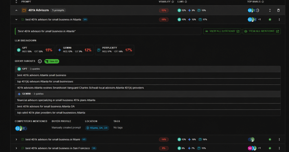This screenshot has width=289, height=152.
Task: Click Perplexity 16% icon in Miami row
Action: pos(200,140)
